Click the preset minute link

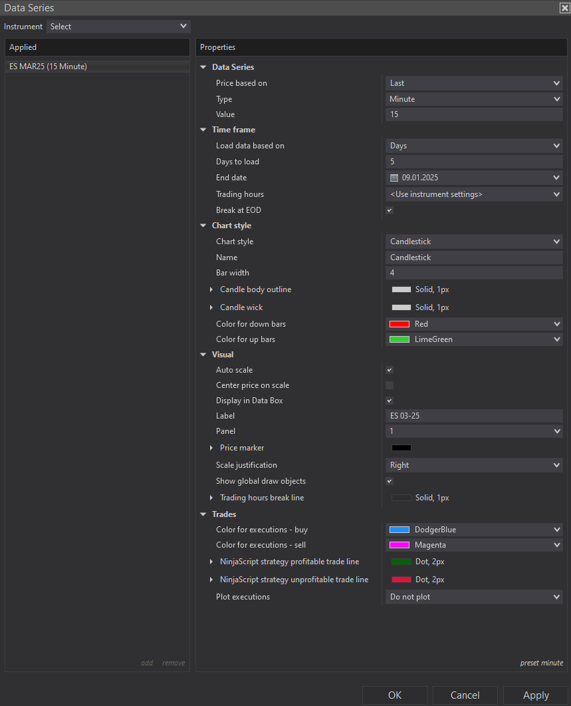(x=541, y=663)
